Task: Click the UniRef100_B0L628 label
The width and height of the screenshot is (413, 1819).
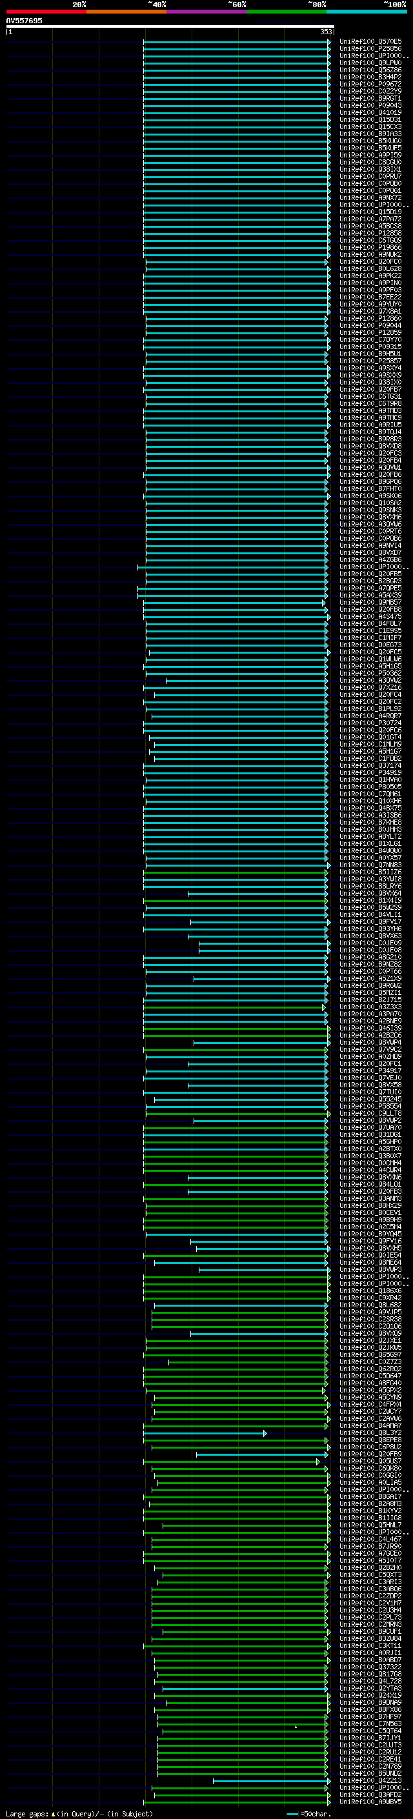Action: click(x=370, y=268)
